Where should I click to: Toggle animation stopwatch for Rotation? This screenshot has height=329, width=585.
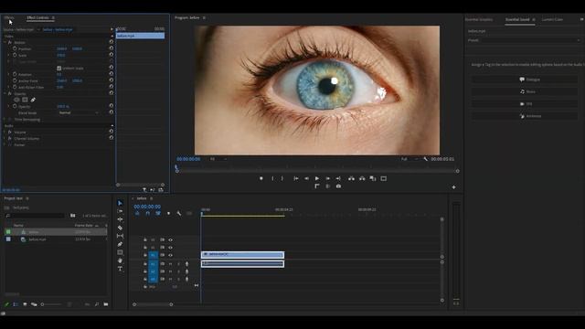(x=15, y=74)
